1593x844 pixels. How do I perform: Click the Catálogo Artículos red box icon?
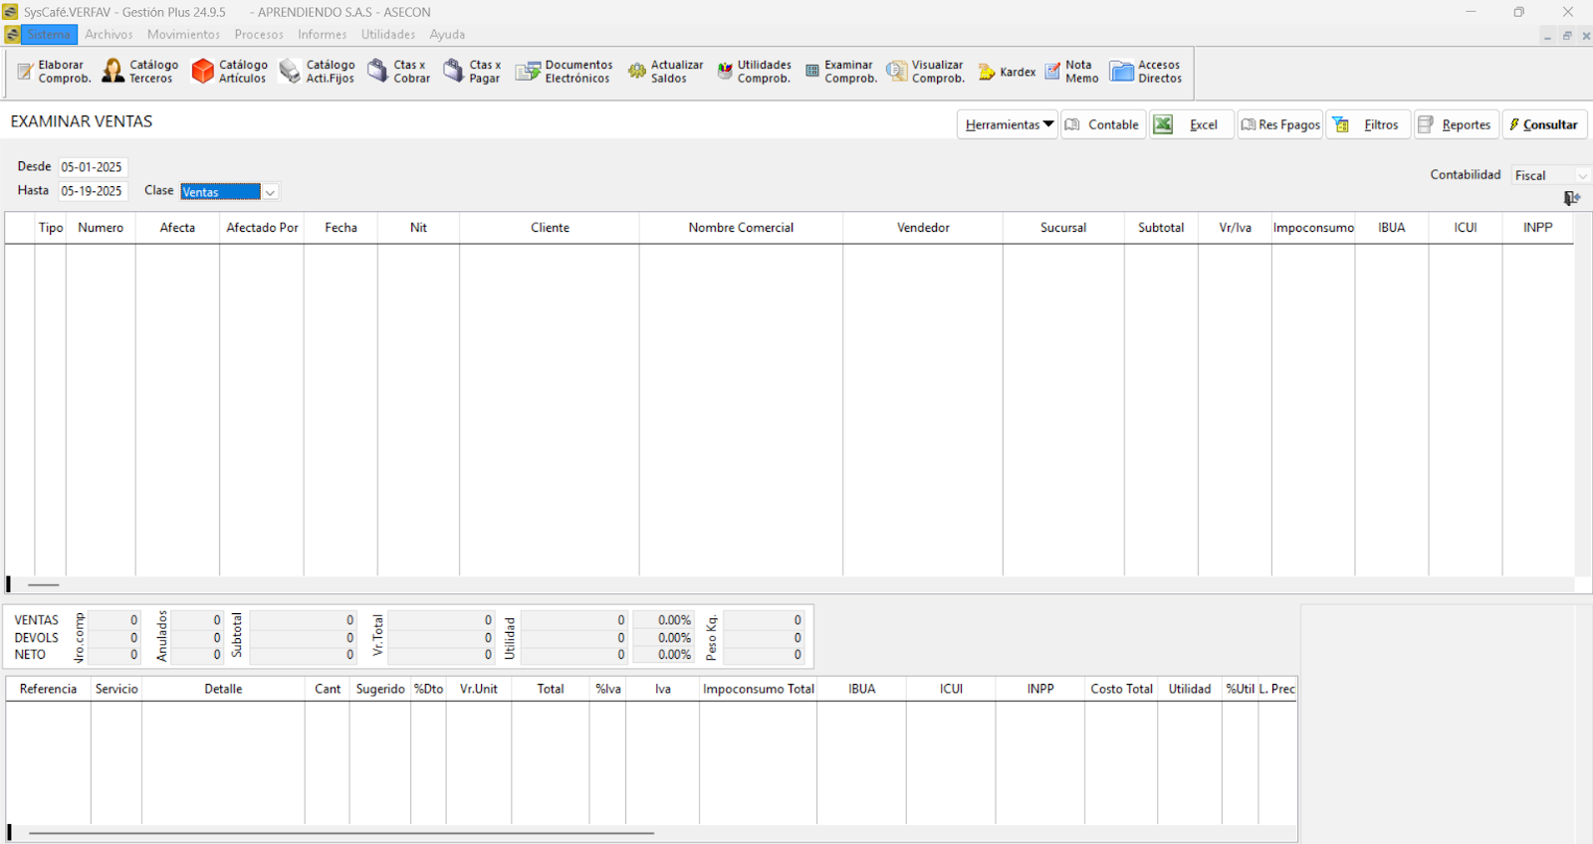[203, 72]
